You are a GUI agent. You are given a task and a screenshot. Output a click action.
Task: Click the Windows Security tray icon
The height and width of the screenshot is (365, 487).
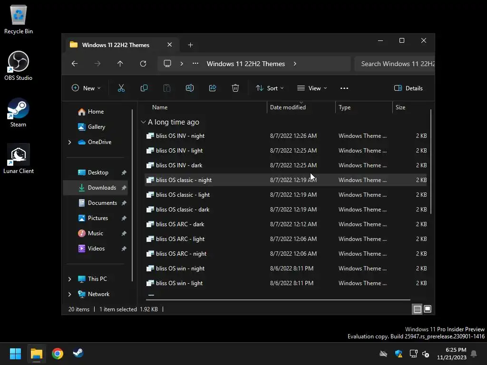click(x=399, y=354)
